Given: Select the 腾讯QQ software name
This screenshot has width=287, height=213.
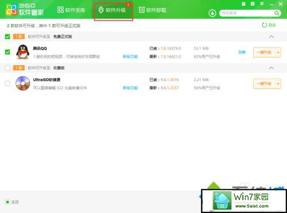Looking at the screenshot, I should click(40, 48).
